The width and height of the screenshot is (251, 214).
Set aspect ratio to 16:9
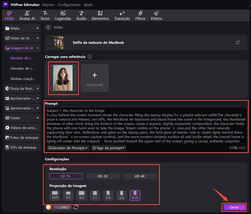pyautogui.click(x=55, y=195)
